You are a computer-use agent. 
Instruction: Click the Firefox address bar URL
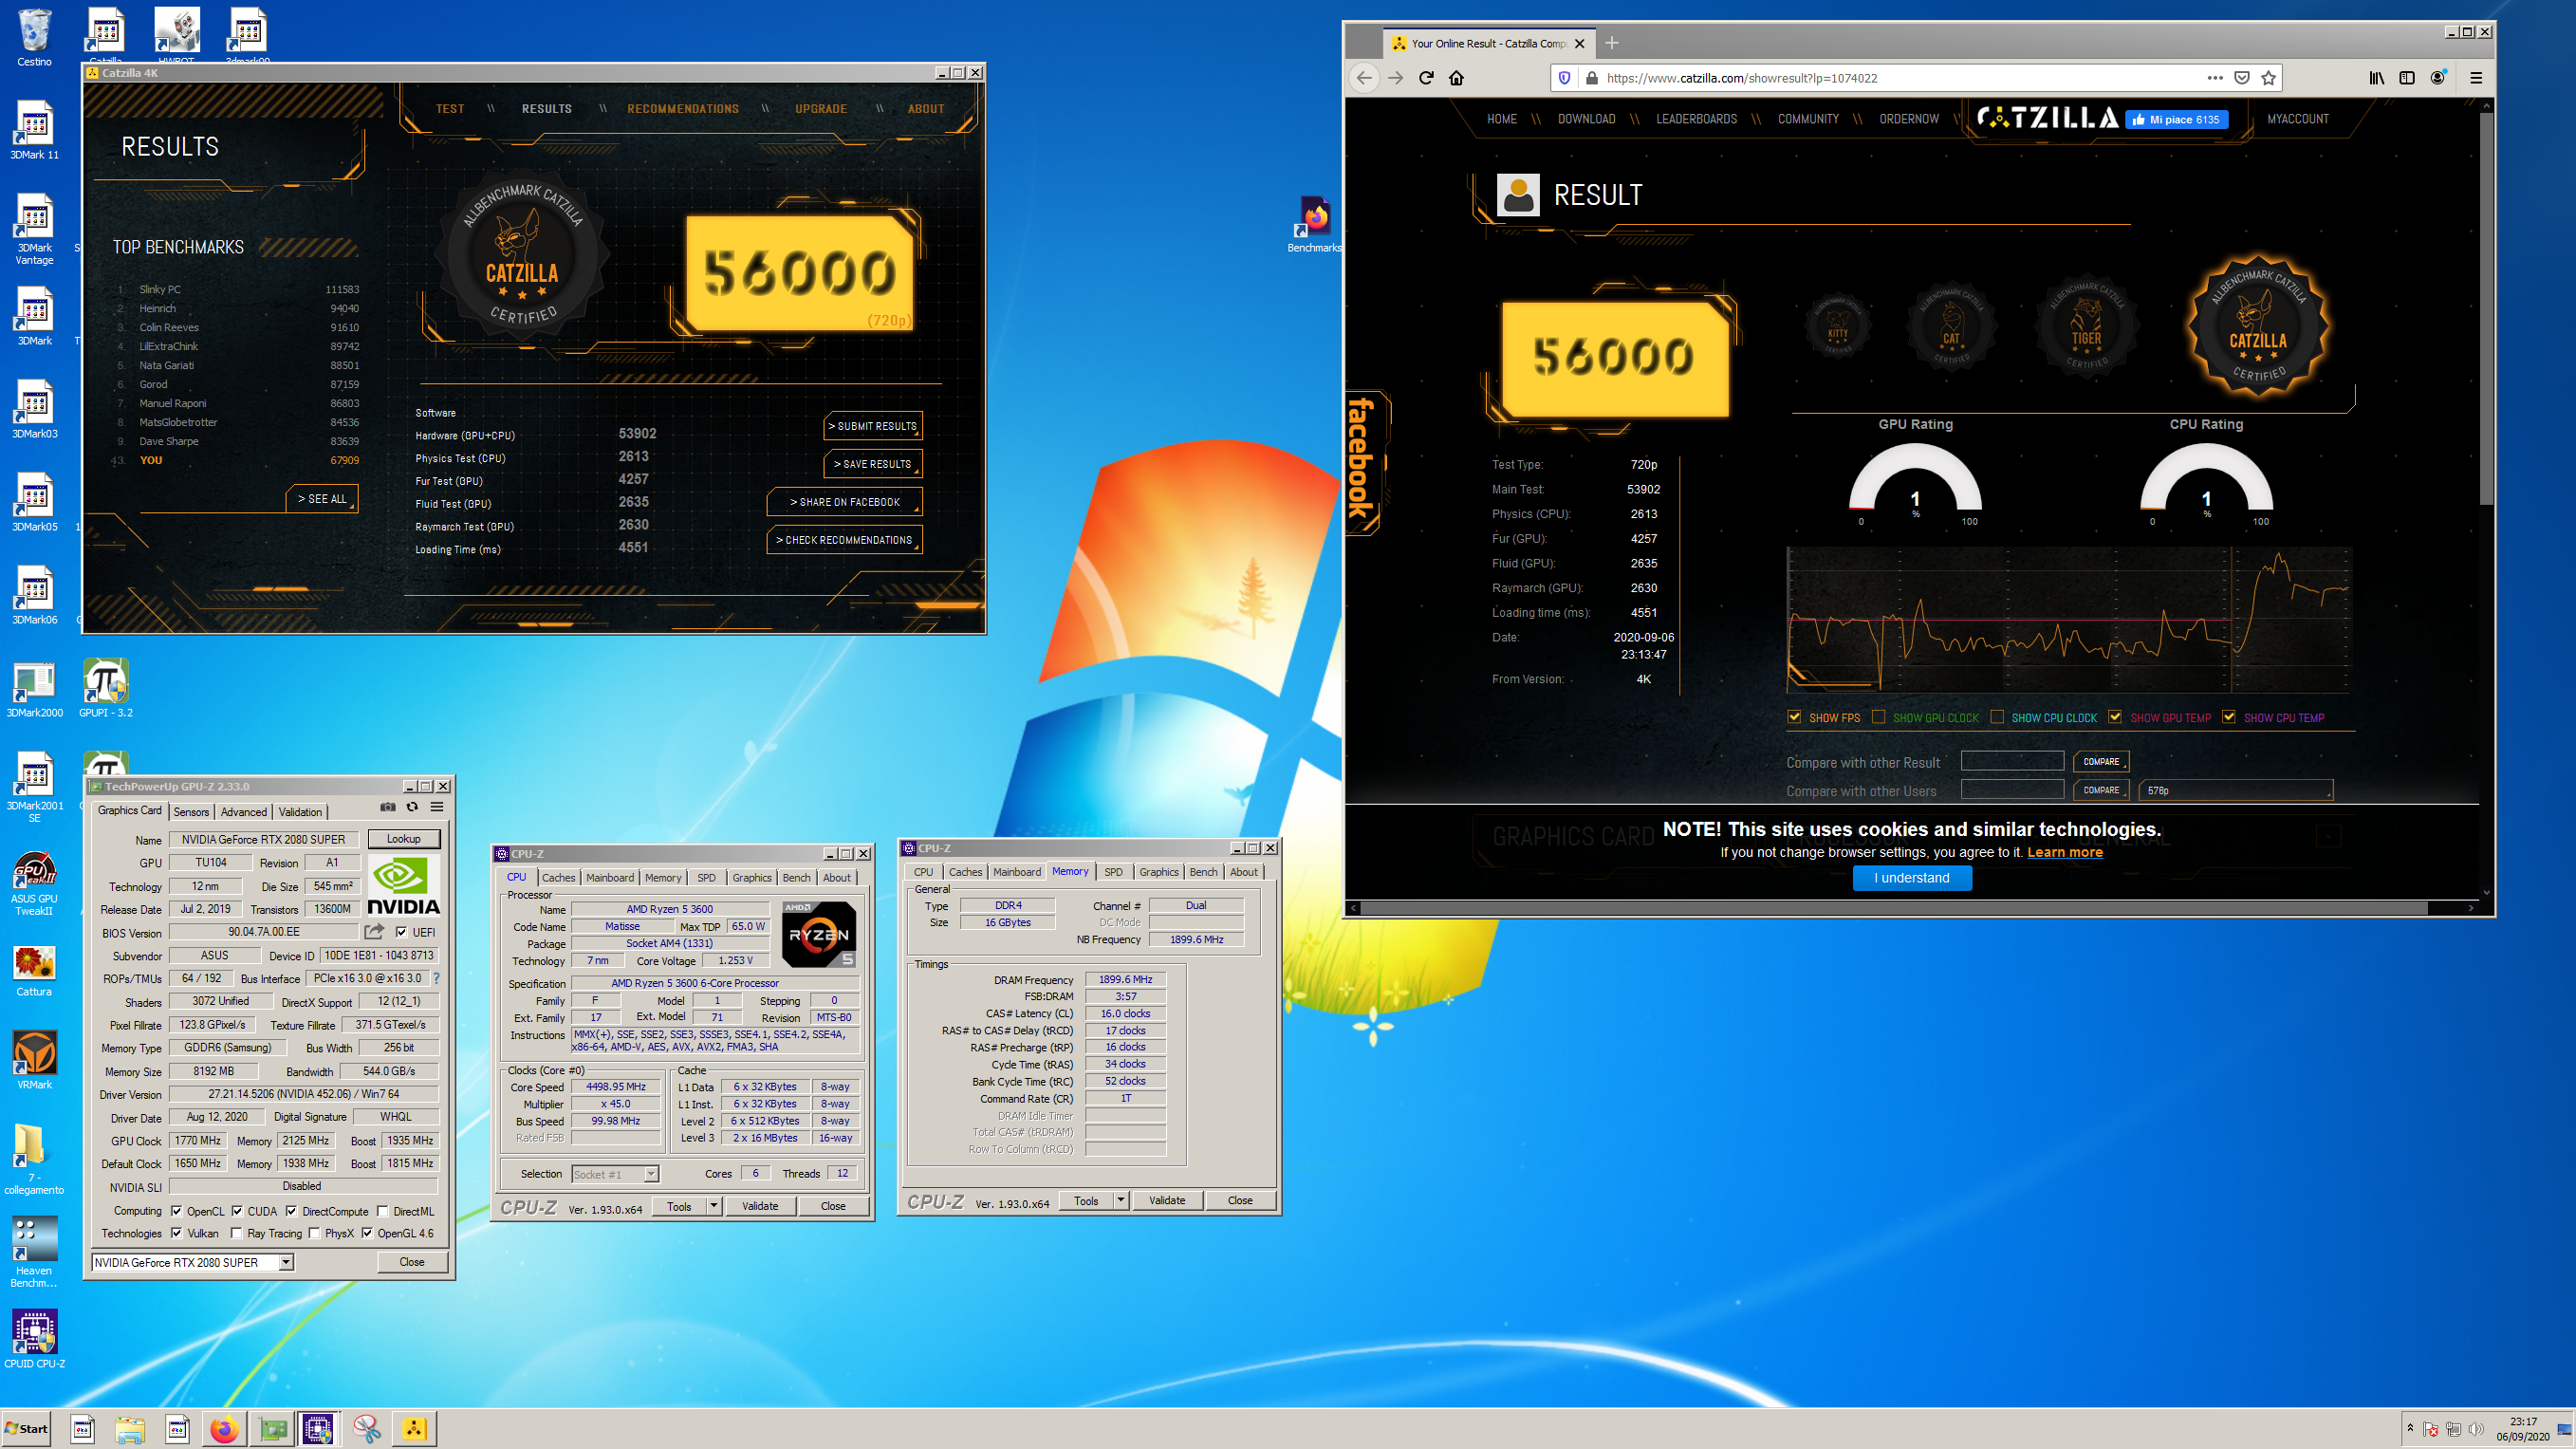[x=1742, y=78]
